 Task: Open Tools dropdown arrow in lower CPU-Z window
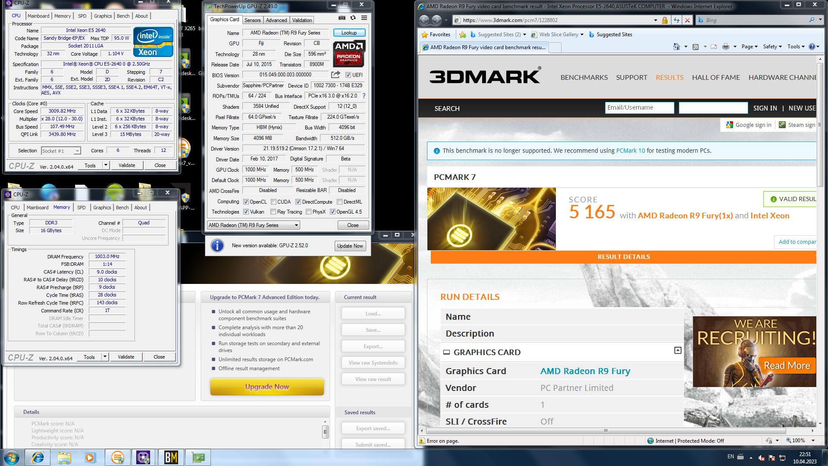[x=105, y=357]
